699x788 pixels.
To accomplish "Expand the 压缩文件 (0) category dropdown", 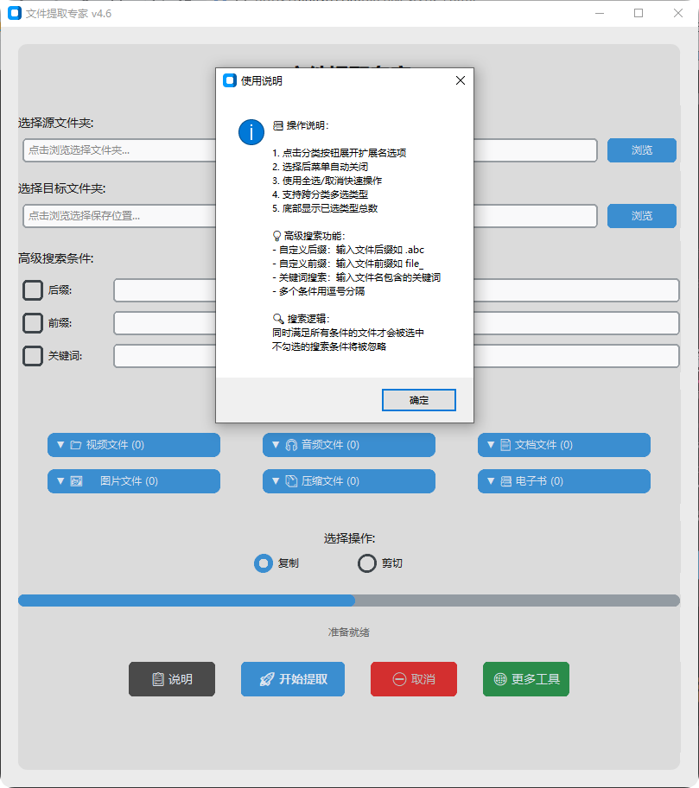I will [349, 481].
